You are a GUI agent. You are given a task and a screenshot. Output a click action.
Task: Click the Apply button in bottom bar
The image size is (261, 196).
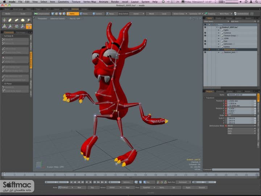pos(188,188)
